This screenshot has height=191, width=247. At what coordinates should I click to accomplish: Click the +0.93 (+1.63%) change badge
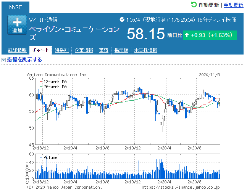tap(210, 35)
